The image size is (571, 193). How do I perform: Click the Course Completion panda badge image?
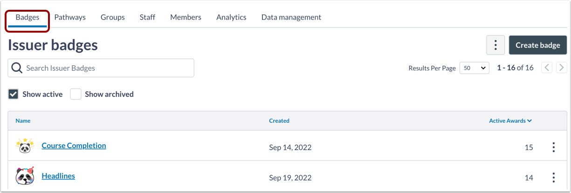tap(25, 146)
